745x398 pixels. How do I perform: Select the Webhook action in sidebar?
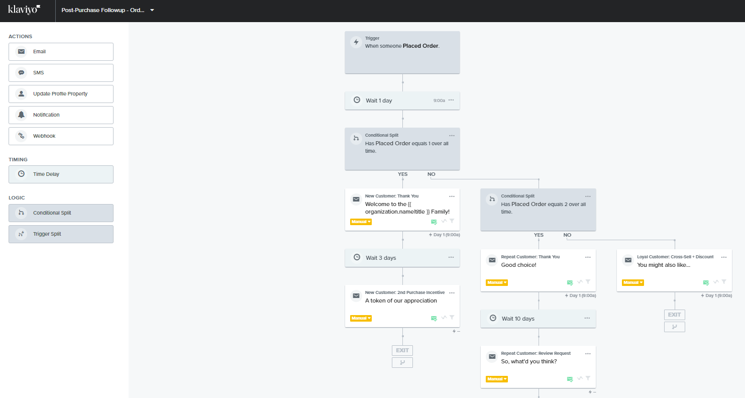(x=61, y=136)
